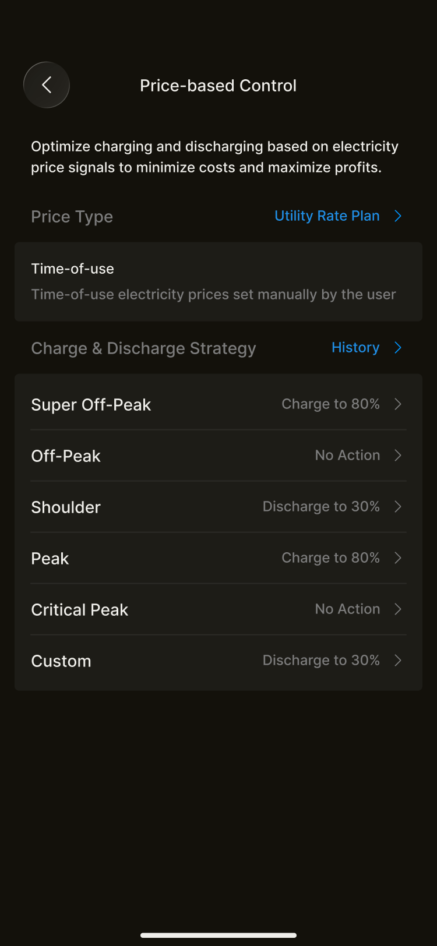Screen dimensions: 437x946
Task: Tap chevron next to Utility Rate Plan
Action: [399, 216]
